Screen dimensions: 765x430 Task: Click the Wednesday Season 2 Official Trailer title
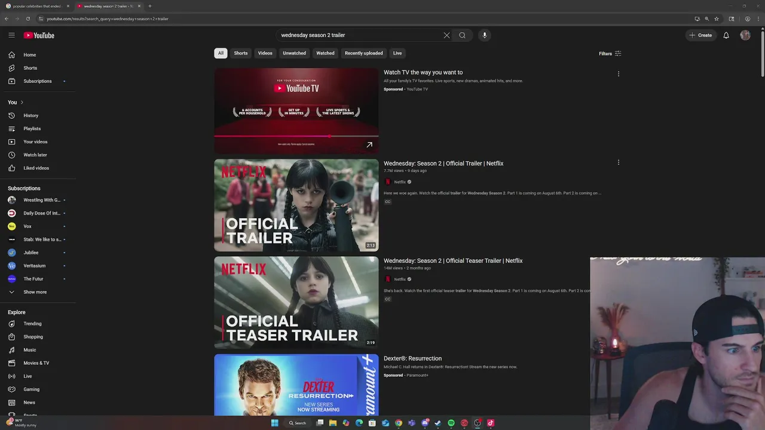443,163
